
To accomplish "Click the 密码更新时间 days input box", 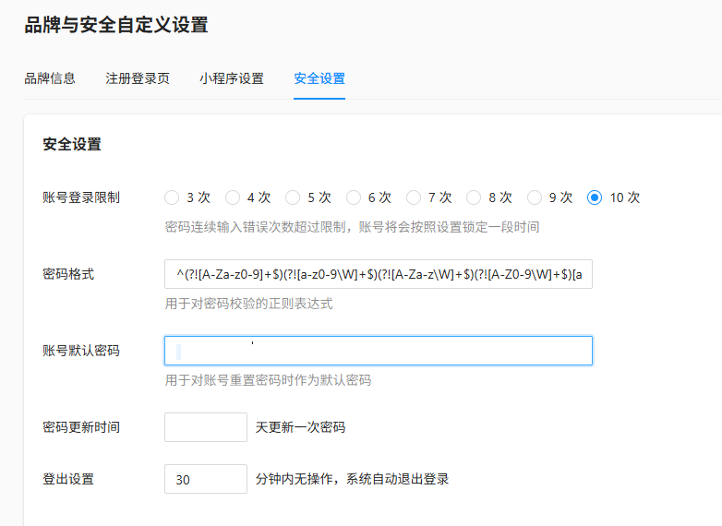I will point(206,427).
